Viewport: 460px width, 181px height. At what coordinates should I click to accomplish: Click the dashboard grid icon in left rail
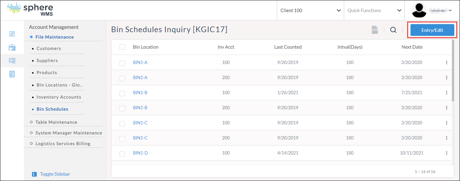12,34
